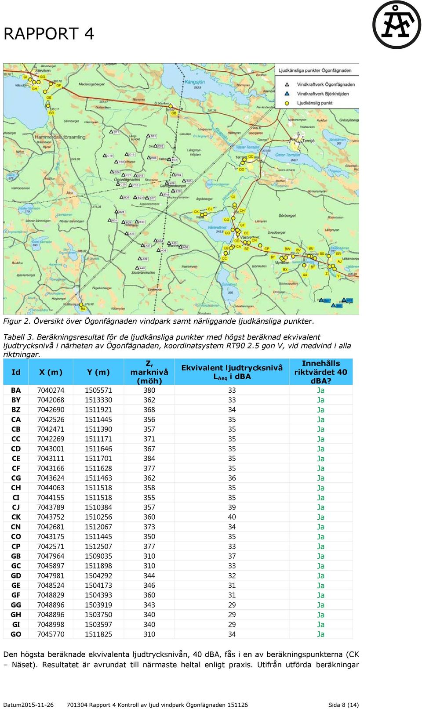The image size is (422, 709).
Task: Click the page number Sida 8 (14)
Action: [x=343, y=705]
